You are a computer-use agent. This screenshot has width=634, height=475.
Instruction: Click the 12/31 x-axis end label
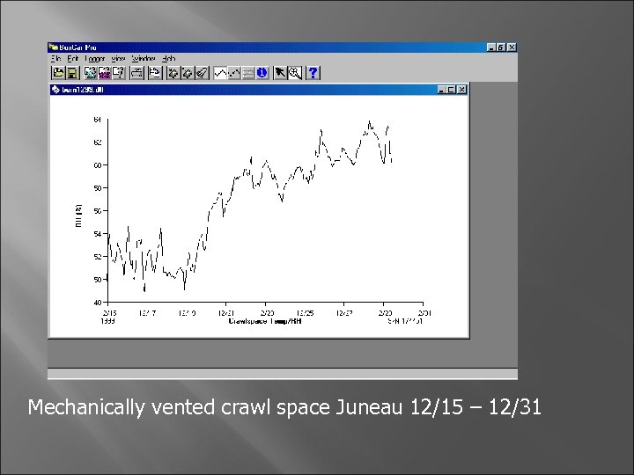click(x=424, y=313)
